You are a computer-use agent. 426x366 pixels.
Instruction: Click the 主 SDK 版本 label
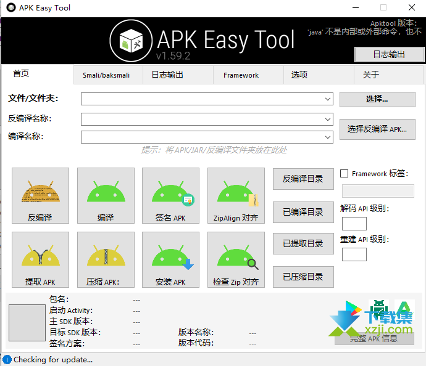coord(71,321)
